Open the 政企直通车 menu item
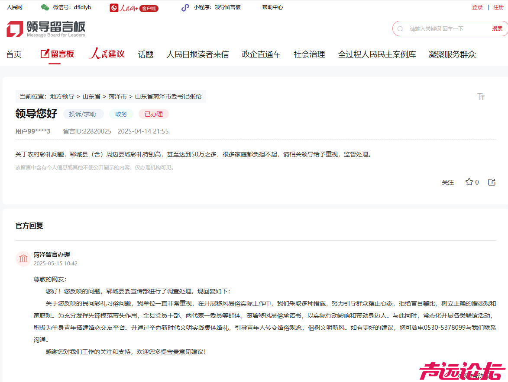508x382 pixels. (x=262, y=54)
